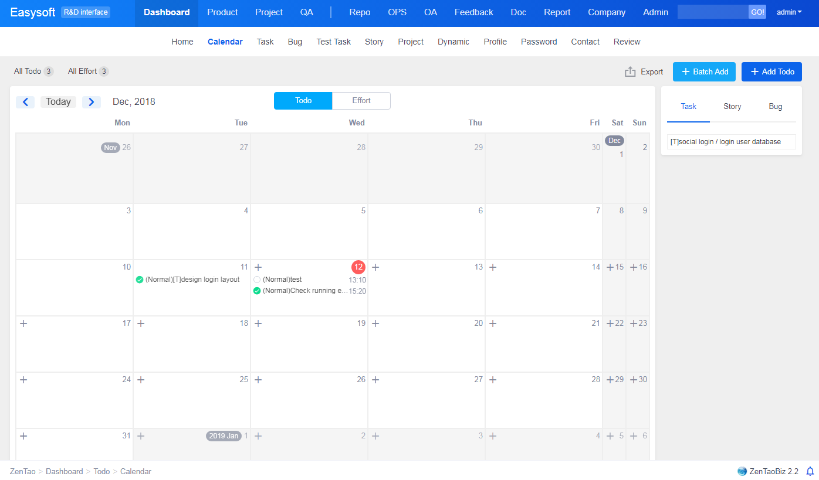819x480 pixels.
Task: Add todo plus icon on day 18
Action: coord(141,324)
